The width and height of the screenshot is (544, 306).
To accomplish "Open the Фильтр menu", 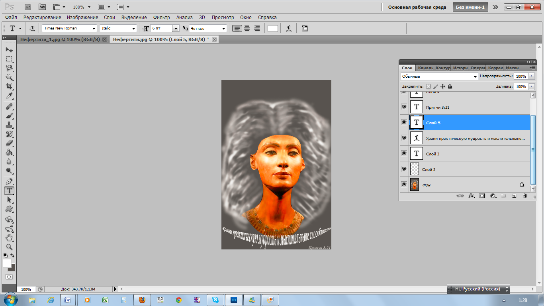I will [x=161, y=18].
